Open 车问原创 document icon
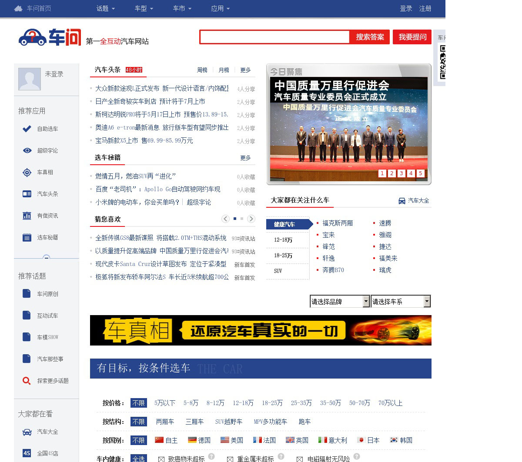 [x=27, y=294]
